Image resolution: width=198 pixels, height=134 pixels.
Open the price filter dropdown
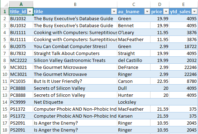pos(166,11)
